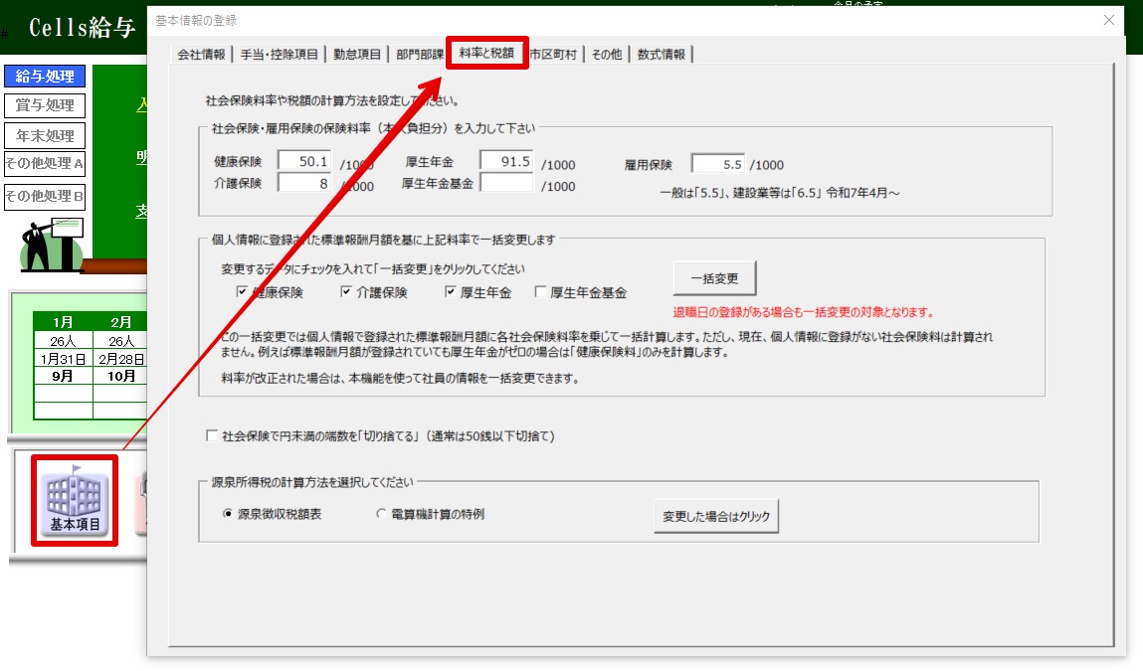Image resolution: width=1143 pixels, height=671 pixels.
Task: Open 賞与処理 in the left sidebar
Action: (x=45, y=105)
